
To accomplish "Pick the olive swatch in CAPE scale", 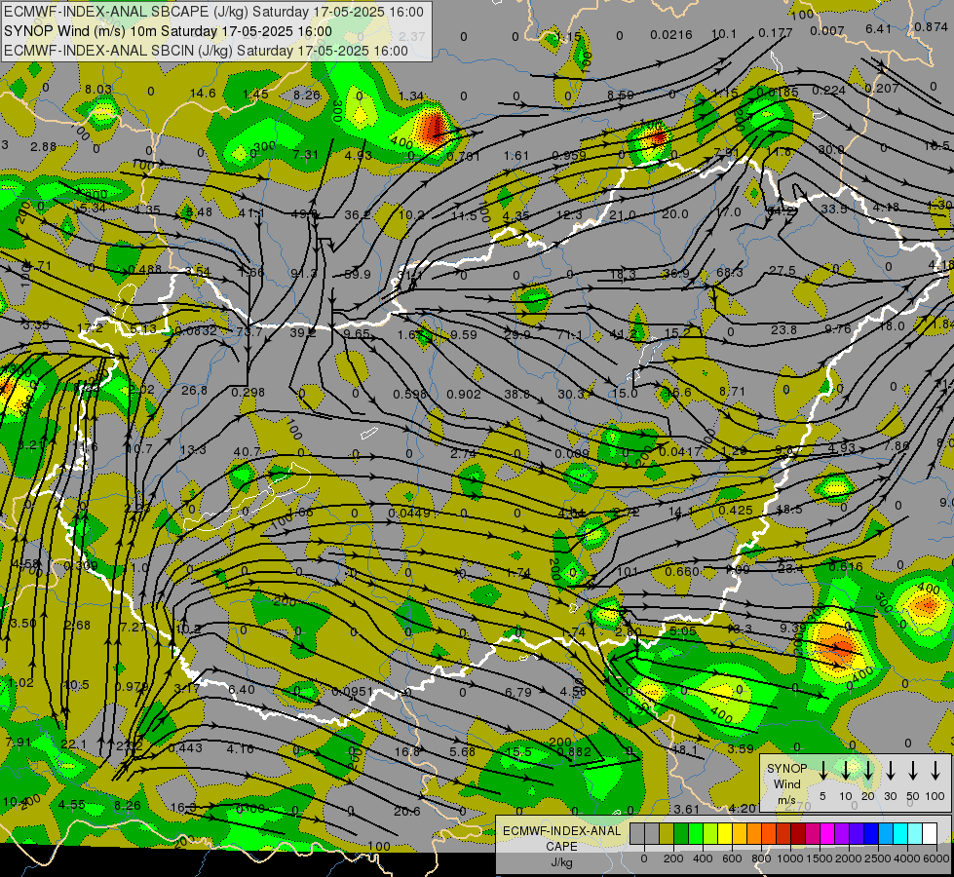I will point(667,833).
